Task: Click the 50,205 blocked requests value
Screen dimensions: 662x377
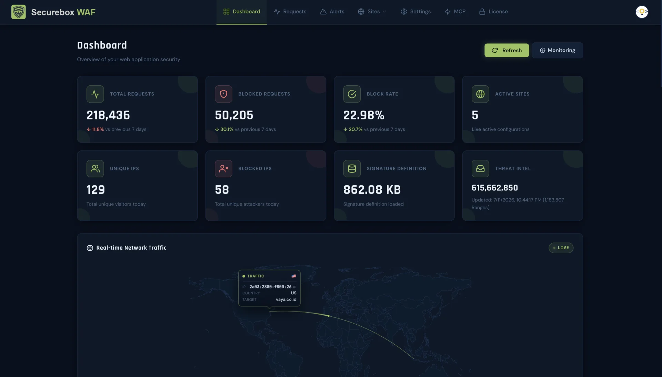Action: point(234,115)
